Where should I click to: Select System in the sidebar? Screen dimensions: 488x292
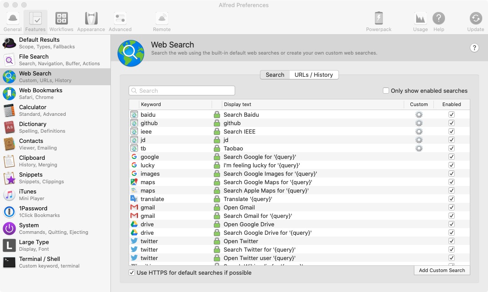(55, 228)
